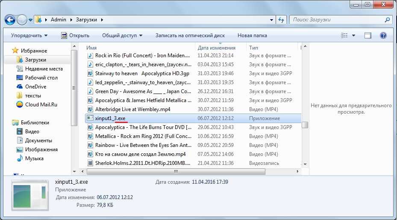This screenshot has height=220, width=397.
Task: Open Help with the question mark icon
Action: pyautogui.click(x=383, y=35)
